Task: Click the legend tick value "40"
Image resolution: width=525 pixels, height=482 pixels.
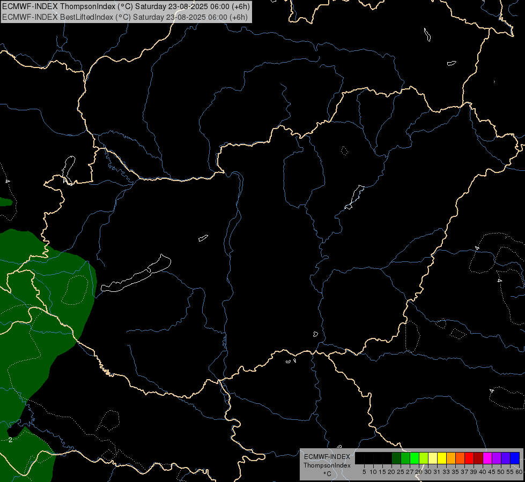Action: pyautogui.click(x=483, y=472)
